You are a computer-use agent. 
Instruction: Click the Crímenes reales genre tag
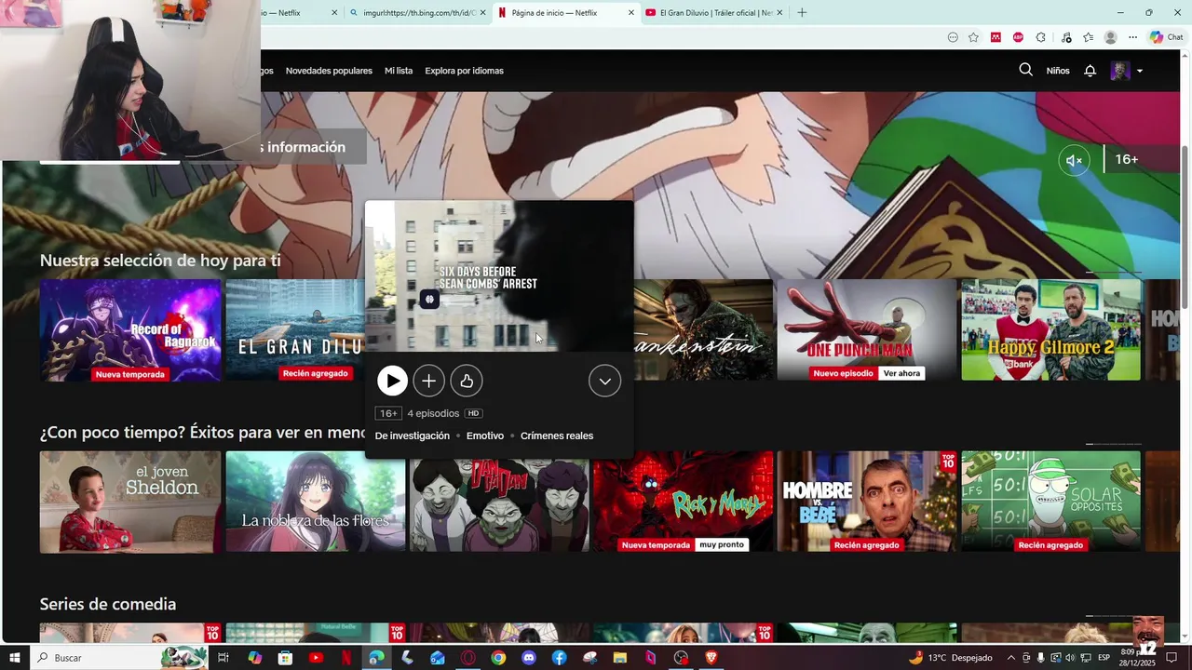(x=557, y=435)
